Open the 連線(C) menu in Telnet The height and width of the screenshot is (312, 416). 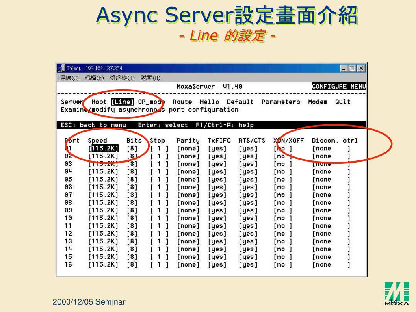pos(69,78)
